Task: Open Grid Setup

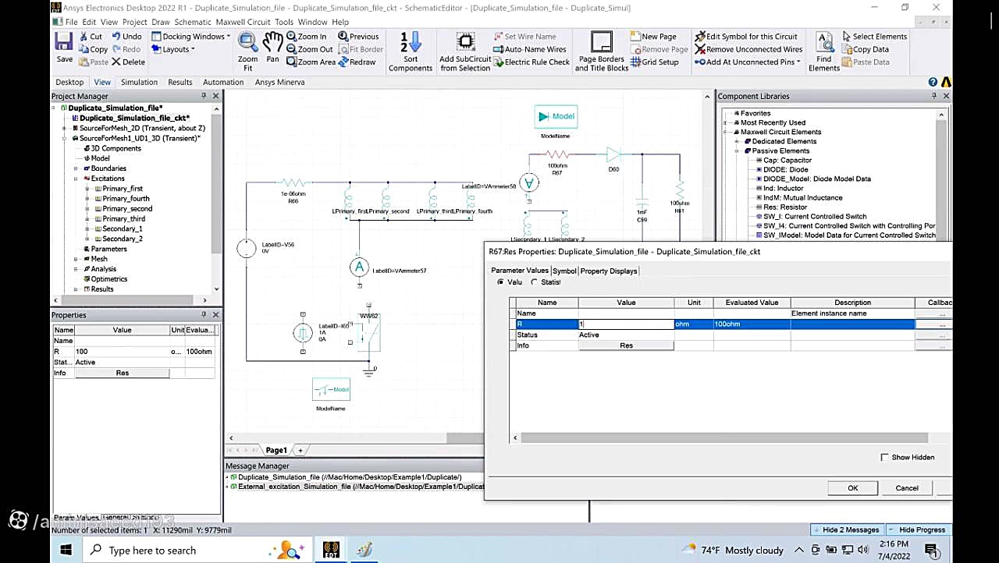Action: [654, 62]
